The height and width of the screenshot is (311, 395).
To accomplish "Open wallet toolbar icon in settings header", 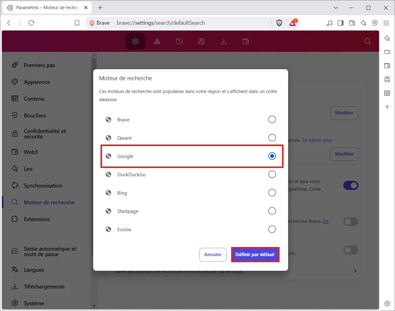I will click(x=246, y=41).
